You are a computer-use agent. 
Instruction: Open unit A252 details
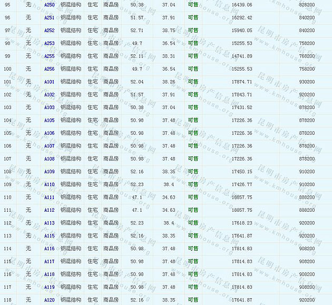click(49, 31)
